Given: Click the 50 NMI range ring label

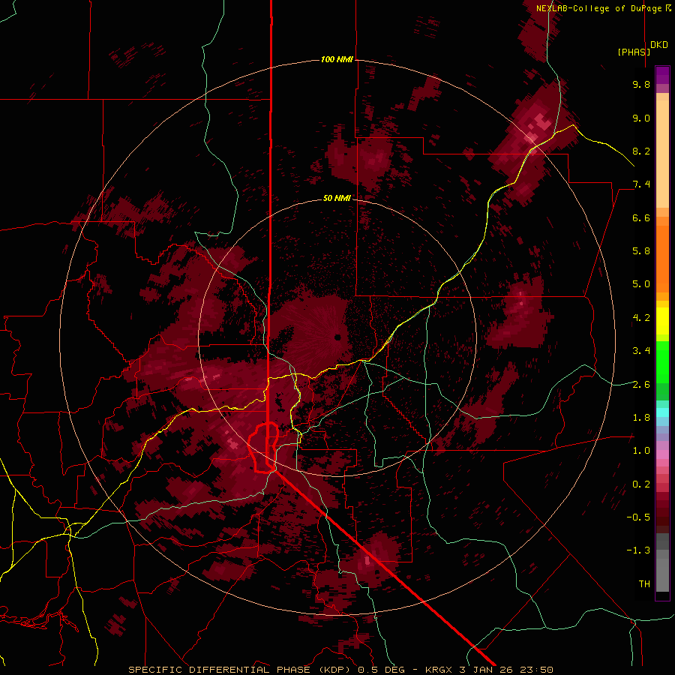Looking at the screenshot, I should pos(337,198).
